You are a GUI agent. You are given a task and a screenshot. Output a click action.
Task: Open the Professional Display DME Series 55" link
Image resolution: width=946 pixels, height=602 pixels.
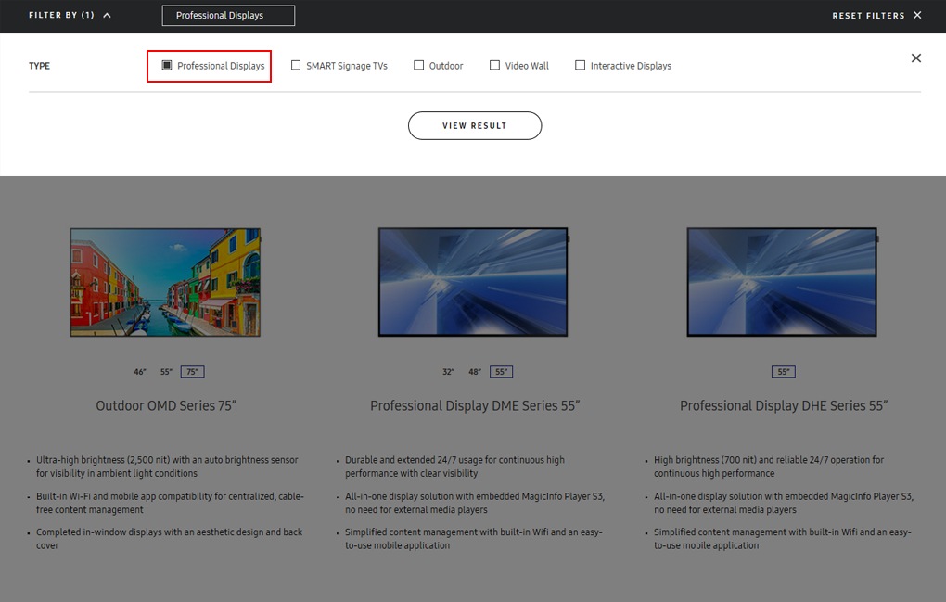[475, 406]
